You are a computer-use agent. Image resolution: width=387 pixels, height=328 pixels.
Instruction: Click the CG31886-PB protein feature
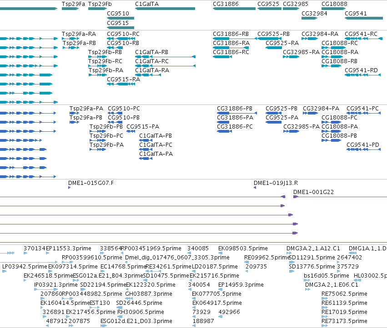(x=237, y=113)
